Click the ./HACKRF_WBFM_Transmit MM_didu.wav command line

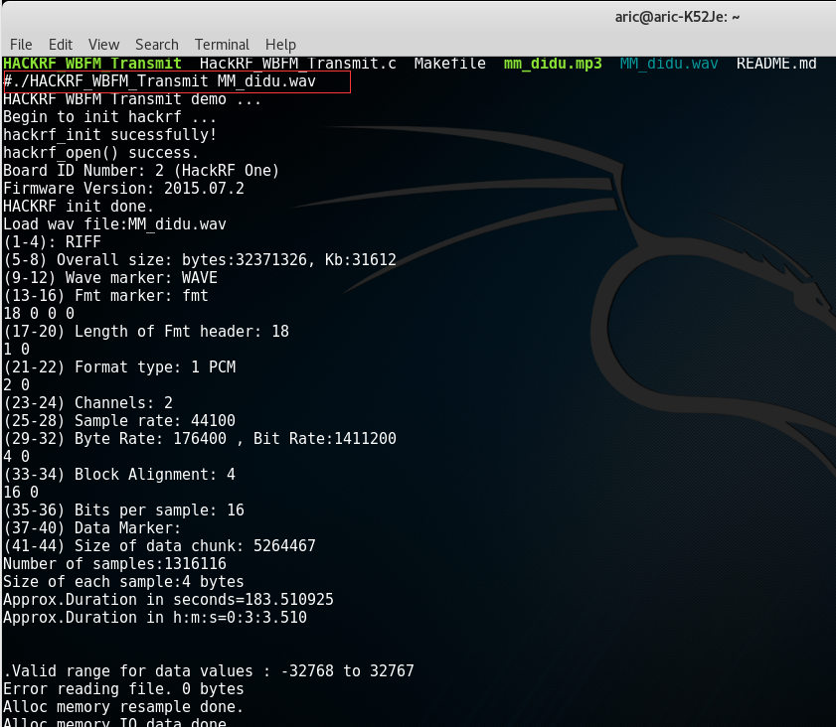point(159,81)
